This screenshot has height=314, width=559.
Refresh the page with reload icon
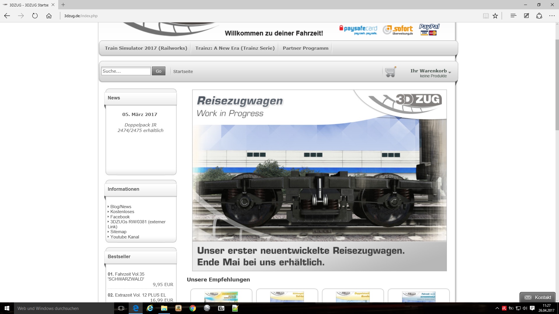point(35,16)
